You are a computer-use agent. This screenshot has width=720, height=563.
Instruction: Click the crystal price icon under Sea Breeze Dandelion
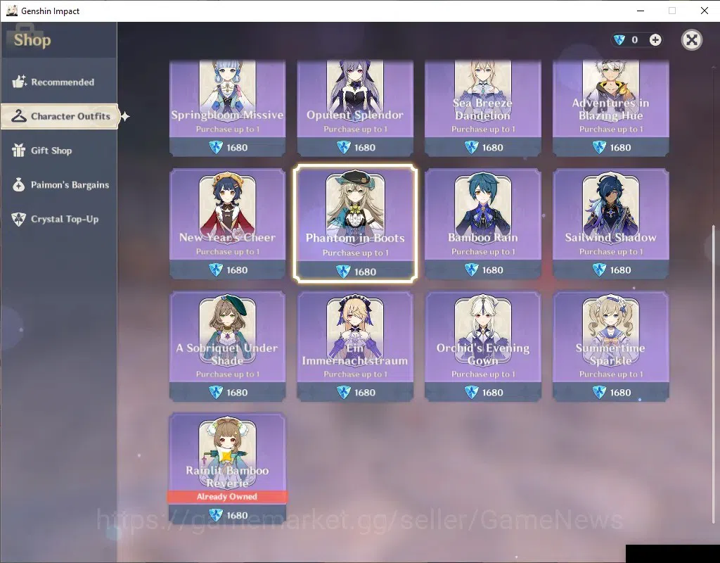[472, 148]
